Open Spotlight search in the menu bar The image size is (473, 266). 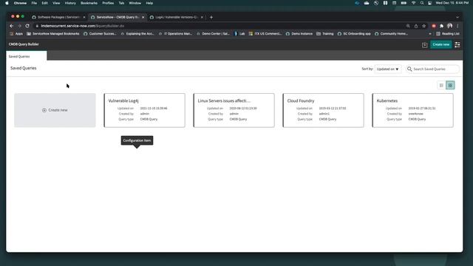(x=422, y=3)
